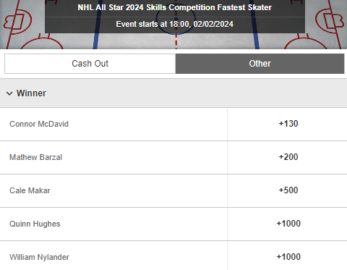
Task: Select the Other tab
Action: [x=260, y=64]
